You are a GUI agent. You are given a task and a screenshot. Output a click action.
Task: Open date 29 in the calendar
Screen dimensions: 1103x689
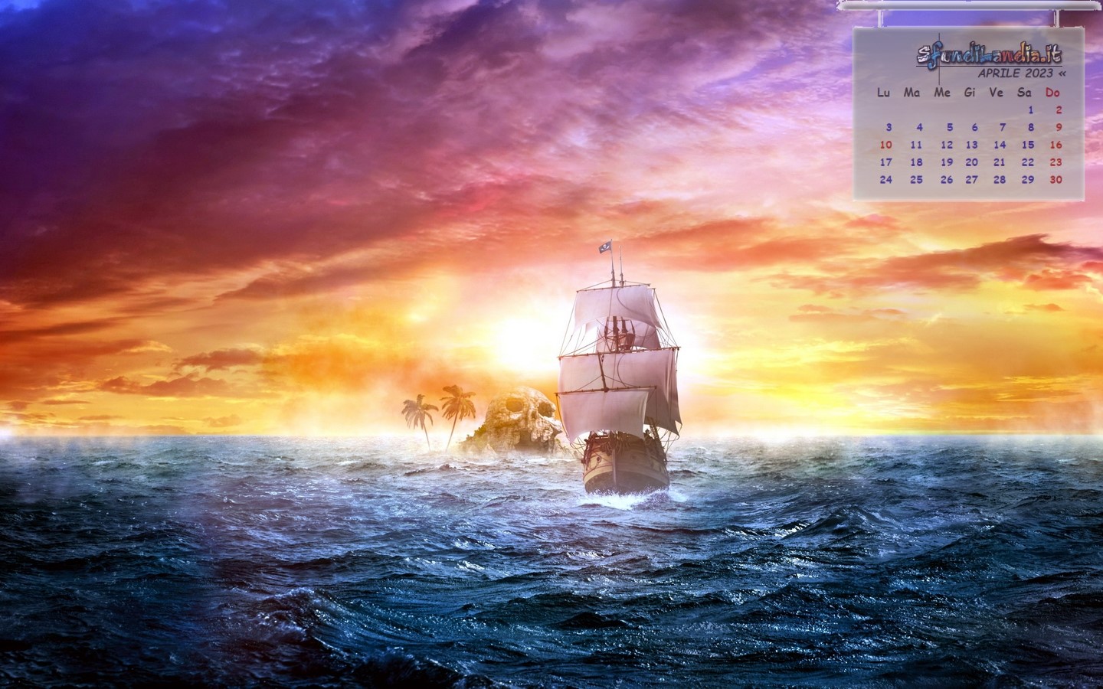1028,179
